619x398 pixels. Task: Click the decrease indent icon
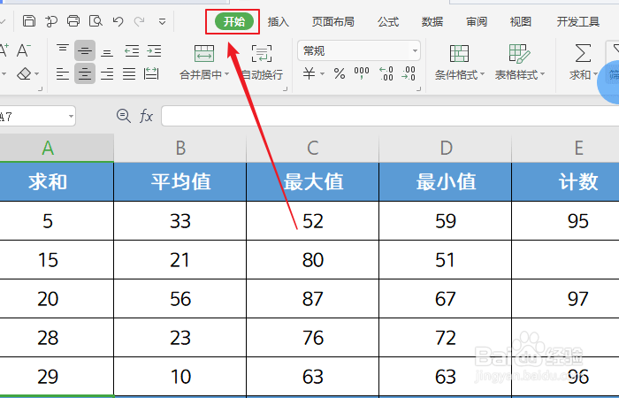point(132,50)
